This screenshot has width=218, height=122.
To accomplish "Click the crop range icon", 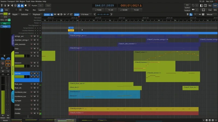I will point(193,5).
